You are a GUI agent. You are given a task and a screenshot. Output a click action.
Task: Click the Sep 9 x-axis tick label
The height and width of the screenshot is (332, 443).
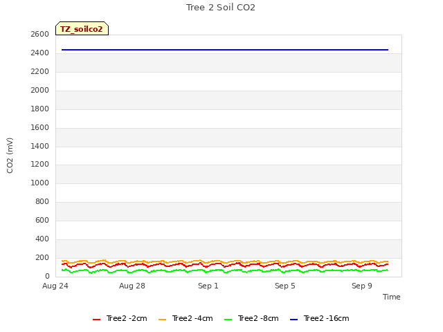click(362, 286)
